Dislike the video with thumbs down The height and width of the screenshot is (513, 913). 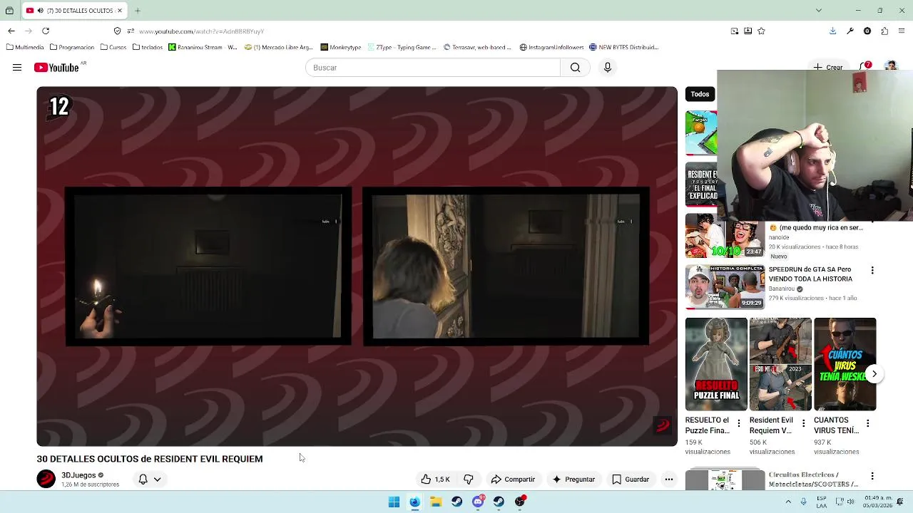[x=469, y=480]
